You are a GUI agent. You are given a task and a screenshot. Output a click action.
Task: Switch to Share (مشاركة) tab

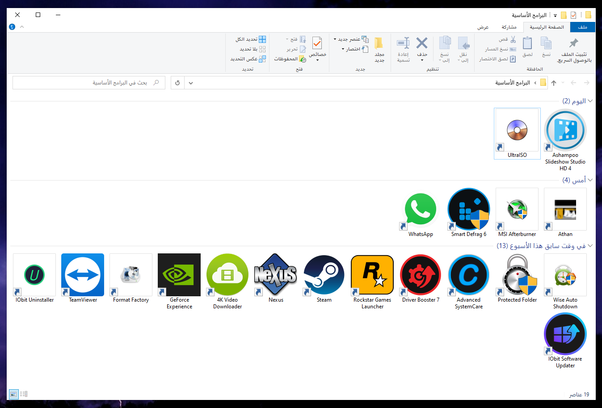509,27
